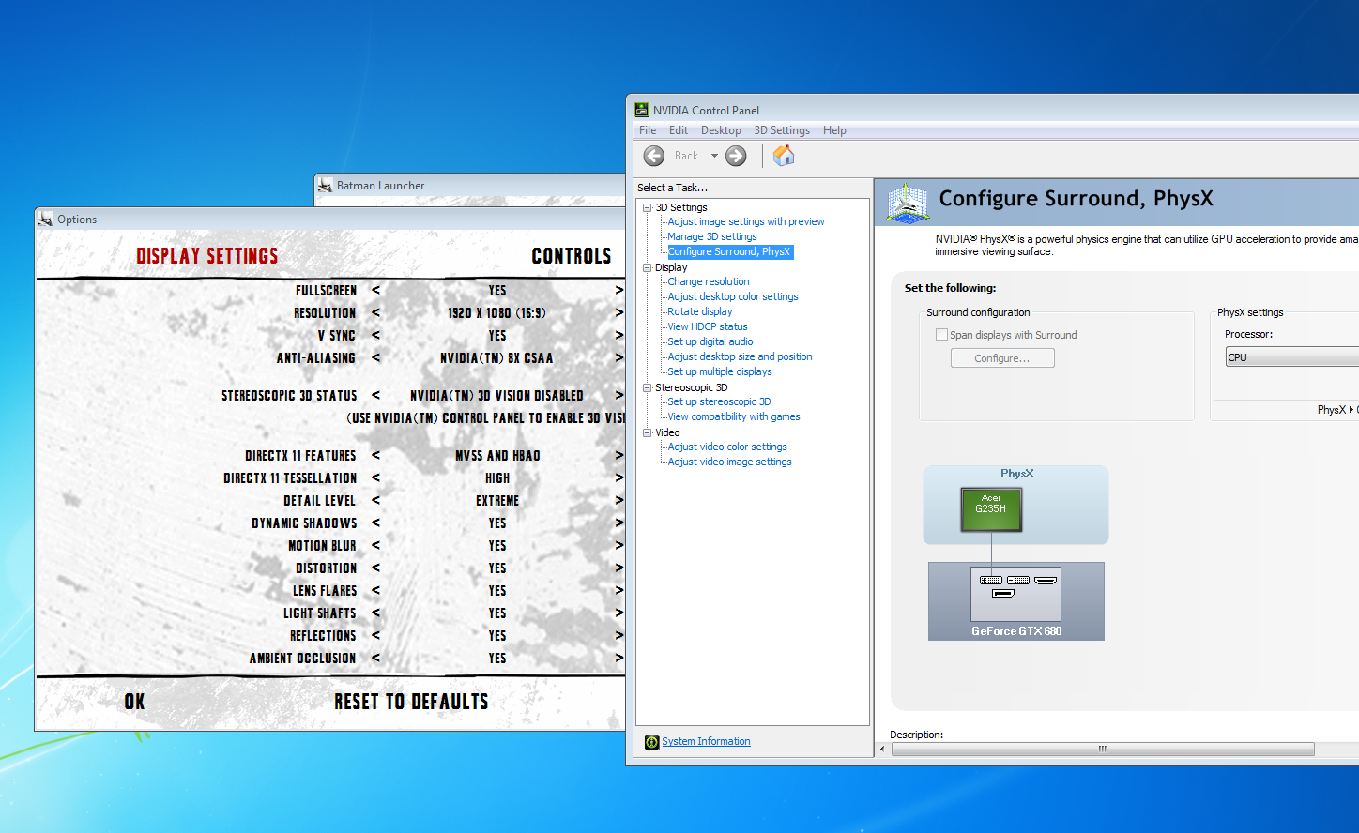The width and height of the screenshot is (1359, 833).
Task: Toggle Reflections with its left arrow
Action: click(375, 636)
